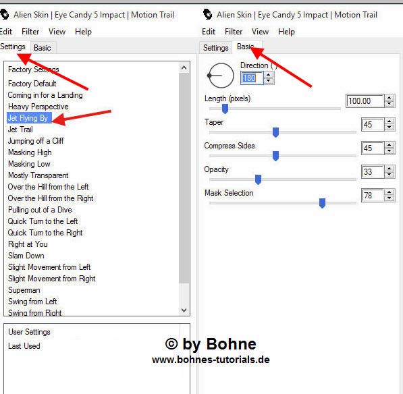The image size is (403, 394).
Task: Decrease Compress Sides with down arrow
Action: click(x=389, y=151)
